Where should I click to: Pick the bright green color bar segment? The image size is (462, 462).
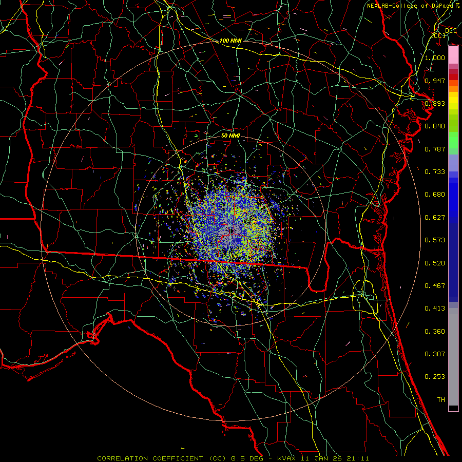(x=453, y=140)
